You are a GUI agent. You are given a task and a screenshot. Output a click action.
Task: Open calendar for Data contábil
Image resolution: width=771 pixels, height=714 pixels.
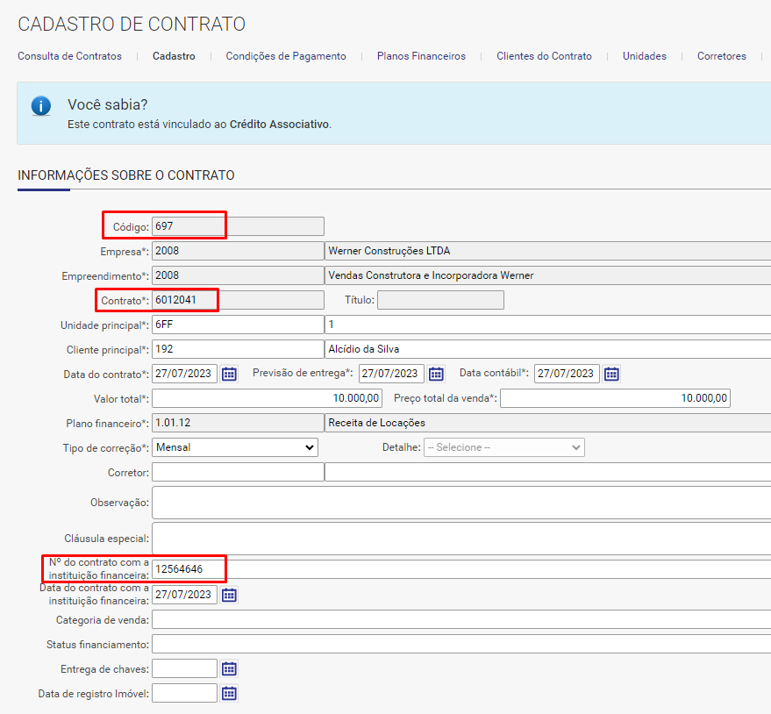tap(611, 374)
